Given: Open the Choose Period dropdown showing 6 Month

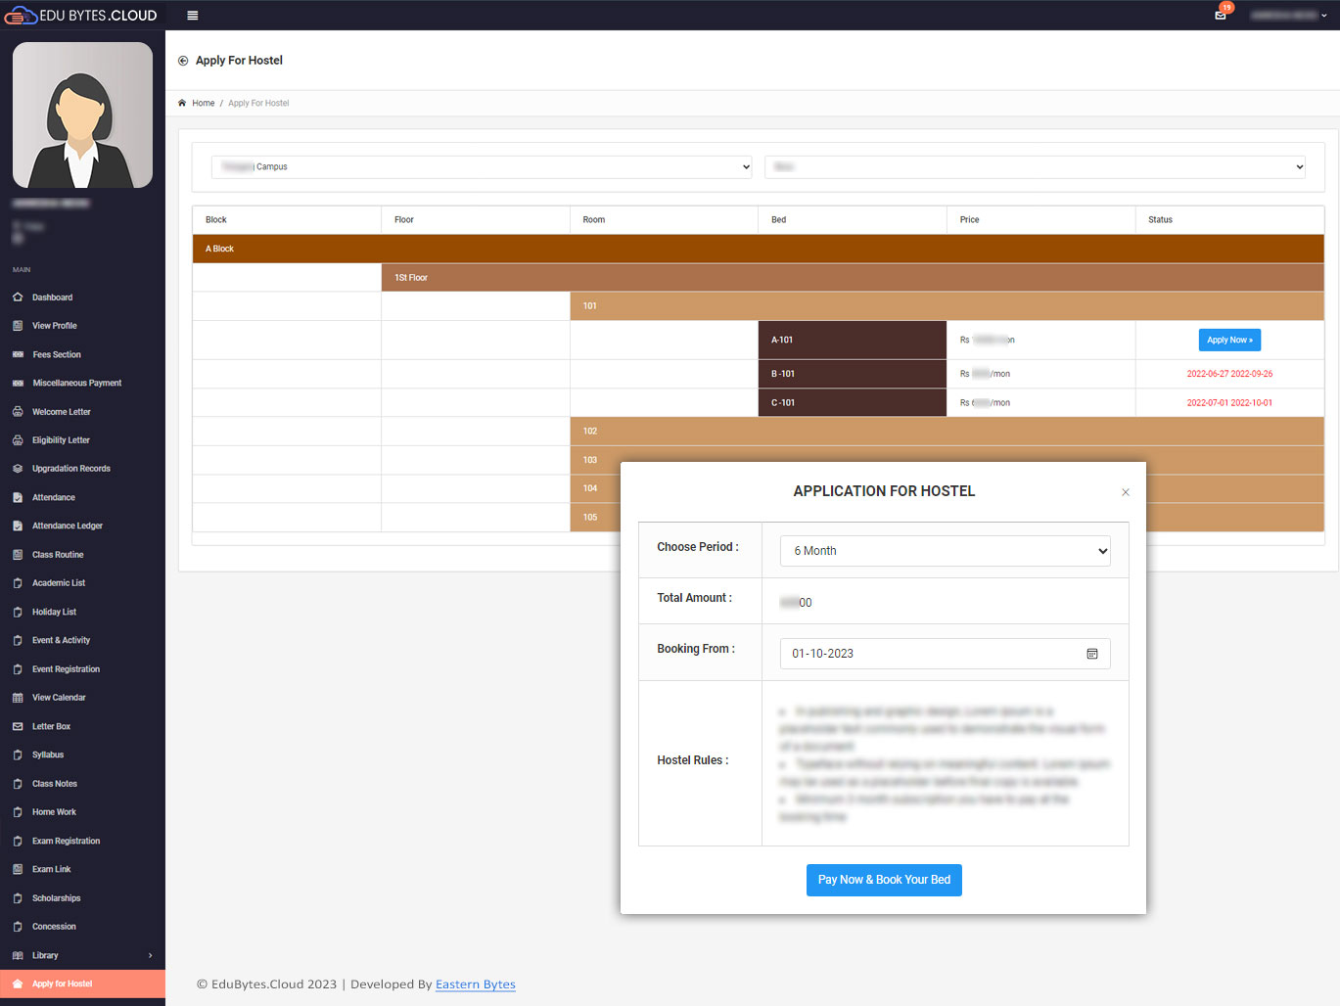Looking at the screenshot, I should (x=946, y=551).
